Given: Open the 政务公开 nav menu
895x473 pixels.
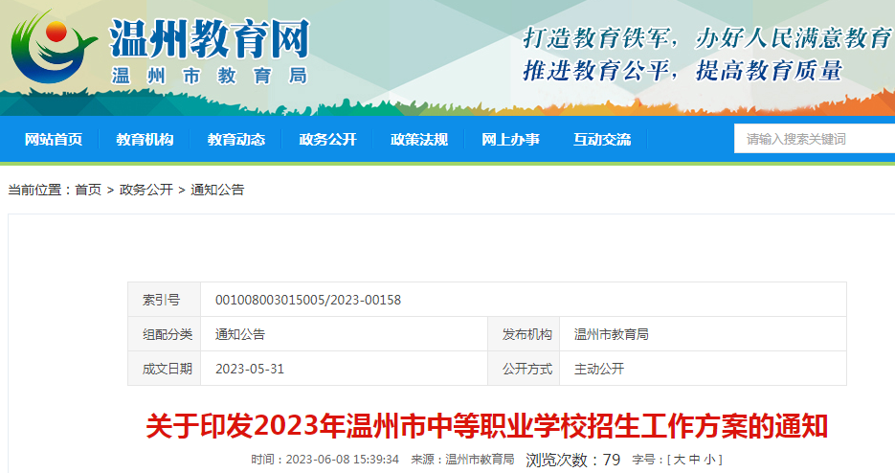Looking at the screenshot, I should click(327, 140).
